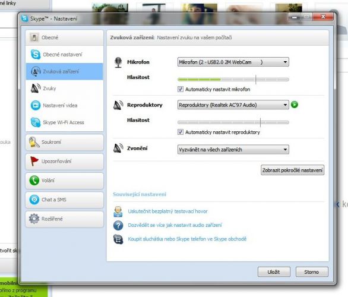Toggle Automaticky nastavit reproduktory checkbox
Image resolution: width=348 pixels, height=297 pixels.
point(181,132)
